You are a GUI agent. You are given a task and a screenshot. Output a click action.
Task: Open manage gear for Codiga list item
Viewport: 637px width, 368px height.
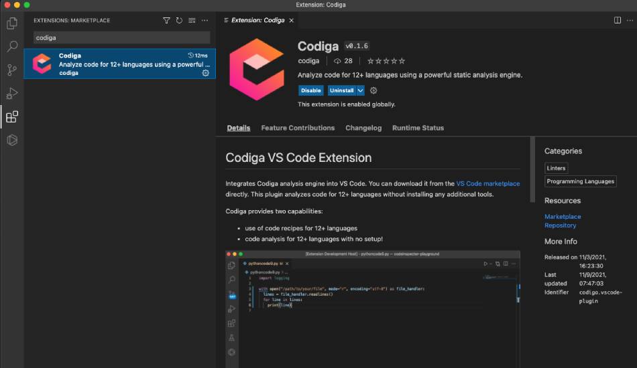(x=206, y=73)
